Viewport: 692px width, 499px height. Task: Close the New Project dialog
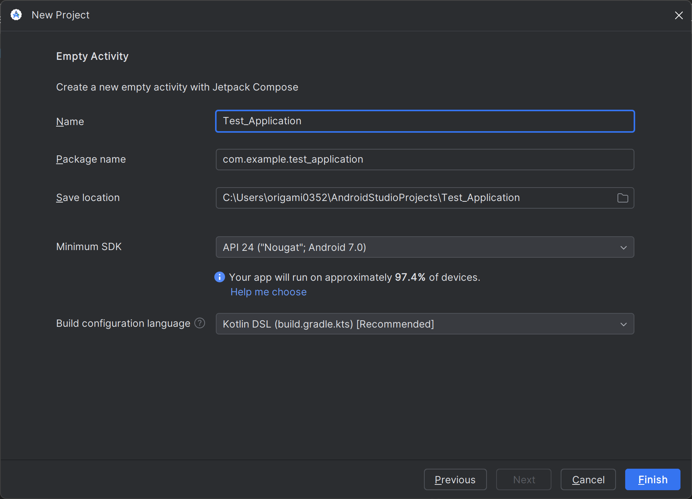[679, 15]
